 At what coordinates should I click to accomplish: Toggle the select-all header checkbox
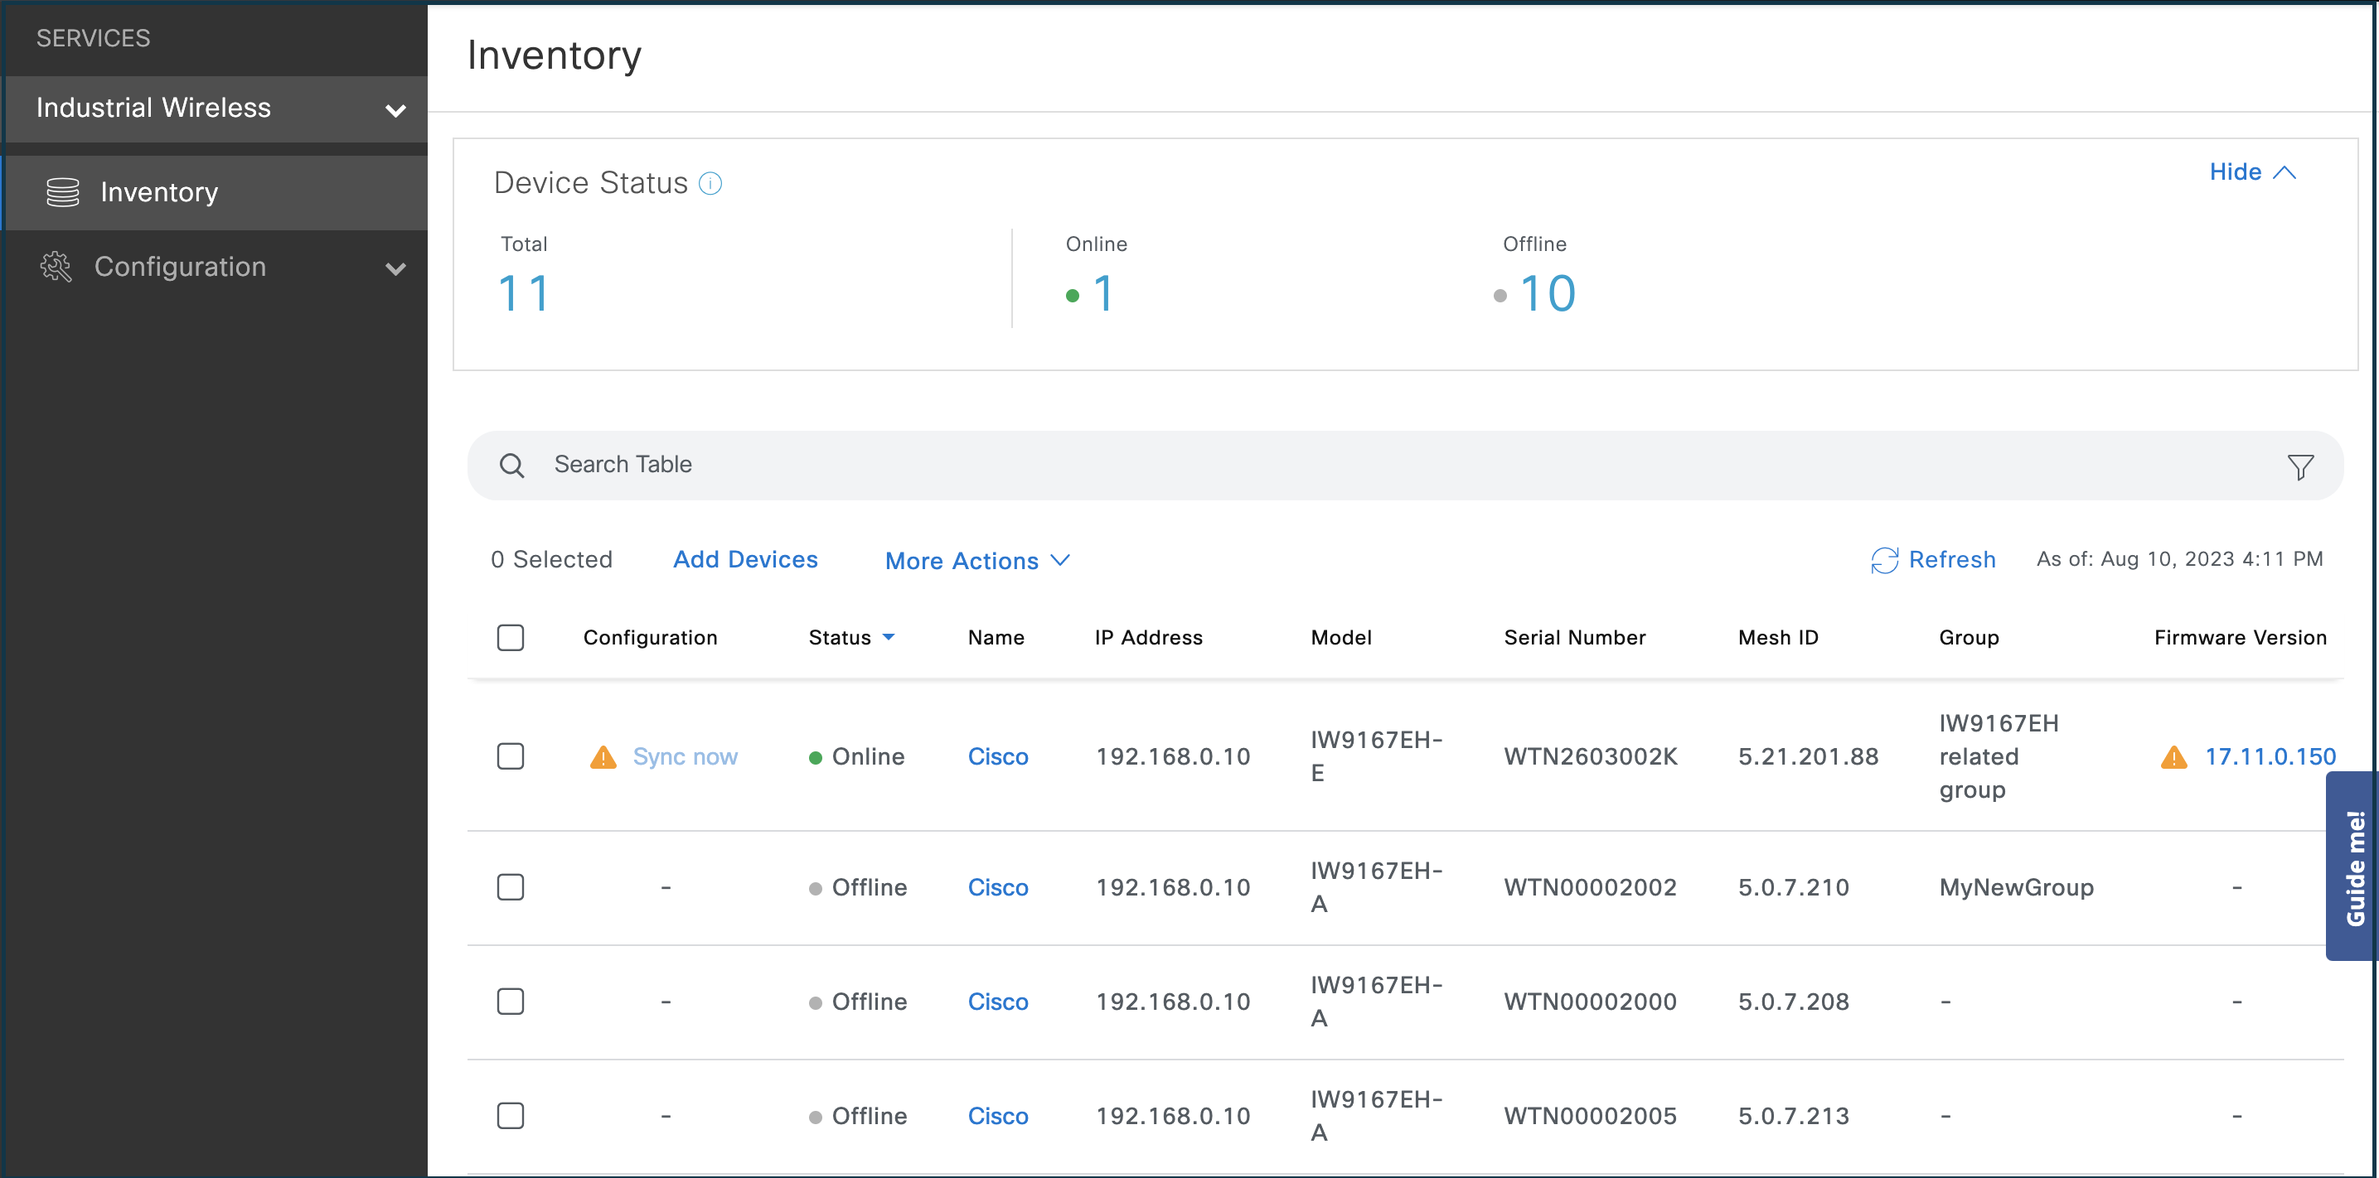tap(511, 637)
